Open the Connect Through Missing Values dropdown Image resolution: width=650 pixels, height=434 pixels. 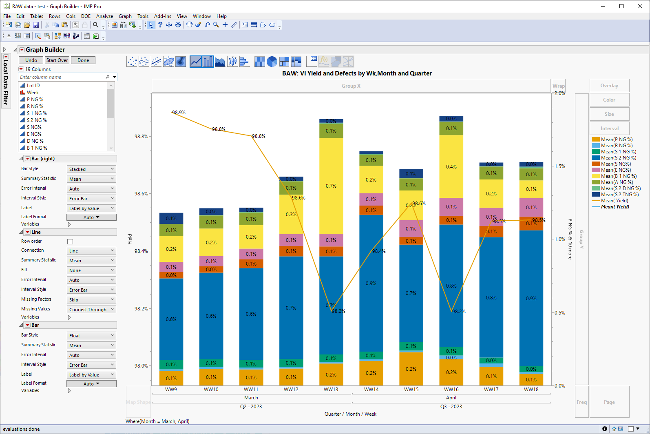(x=91, y=310)
